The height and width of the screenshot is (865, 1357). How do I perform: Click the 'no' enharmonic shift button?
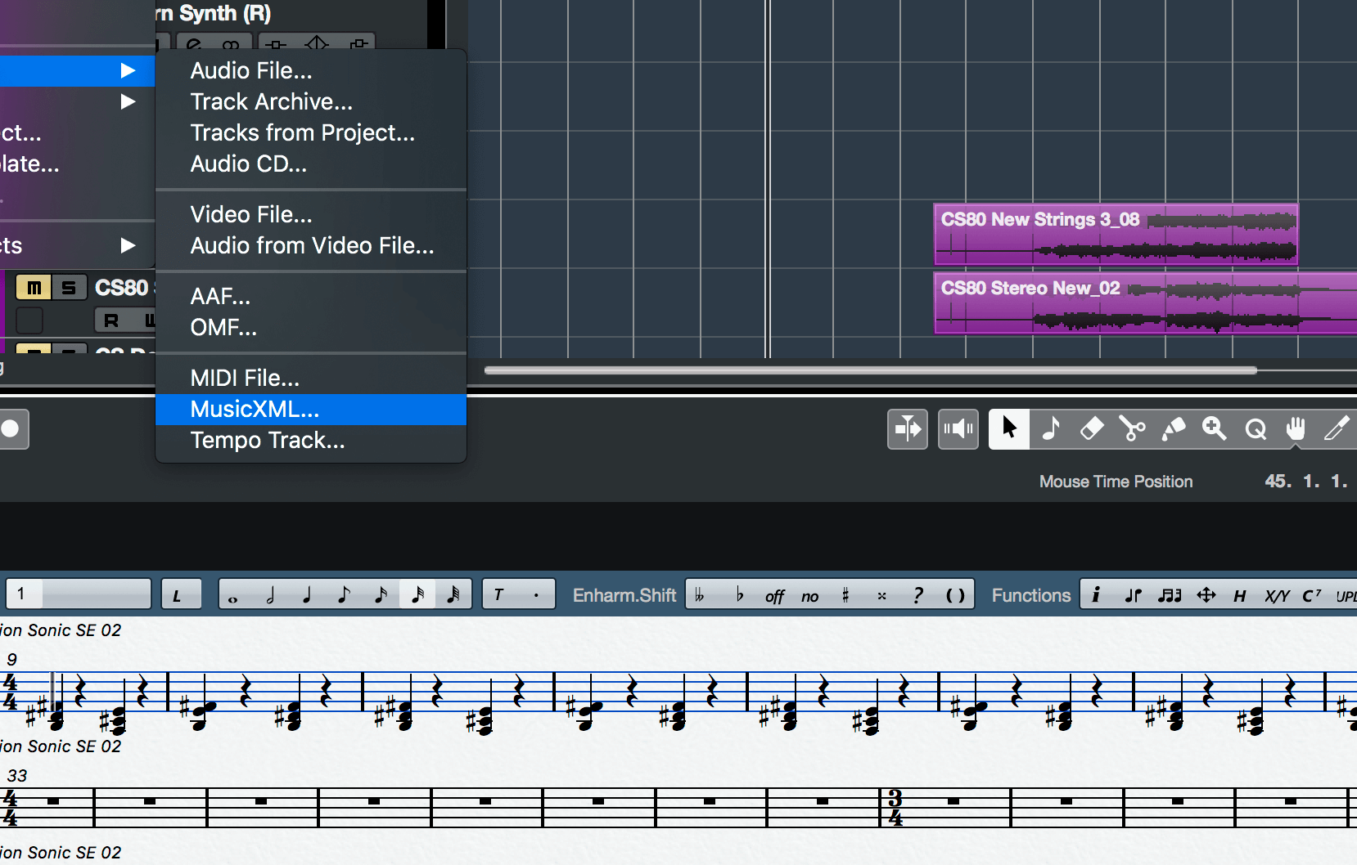click(810, 596)
